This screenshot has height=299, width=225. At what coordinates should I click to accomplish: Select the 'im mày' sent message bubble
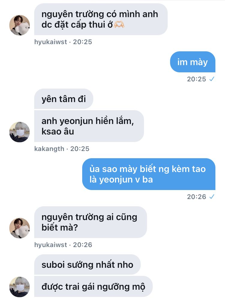pos(193,62)
